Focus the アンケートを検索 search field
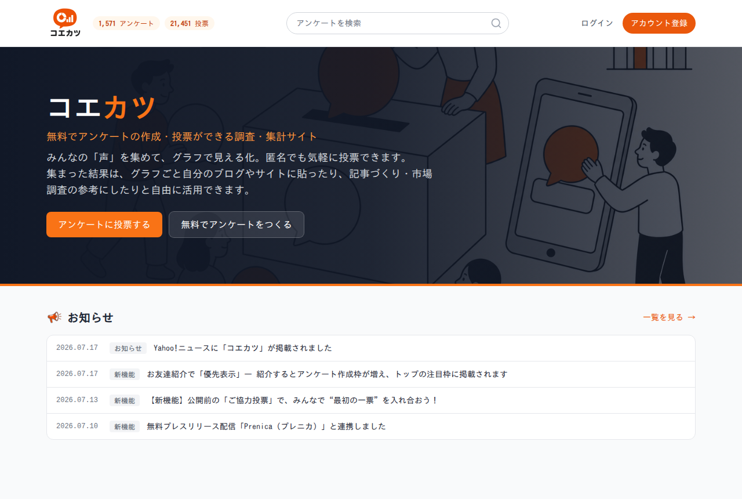Viewport: 742px width, 499px height. point(398,23)
